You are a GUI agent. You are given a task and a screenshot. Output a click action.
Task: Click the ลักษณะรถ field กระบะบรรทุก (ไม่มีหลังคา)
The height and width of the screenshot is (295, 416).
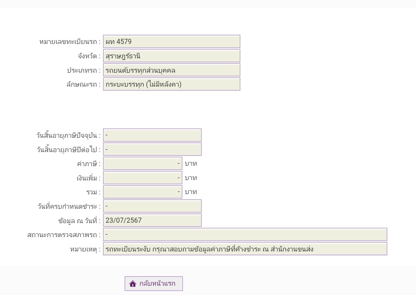[171, 84]
